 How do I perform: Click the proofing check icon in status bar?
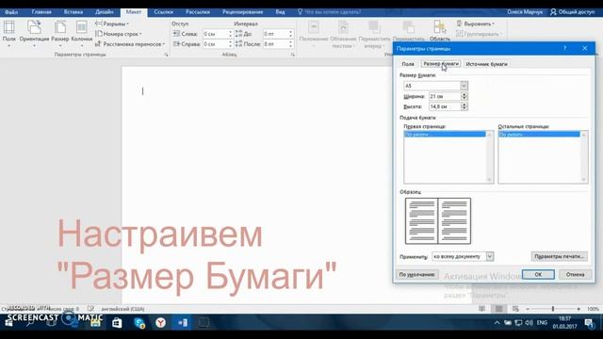[90, 309]
